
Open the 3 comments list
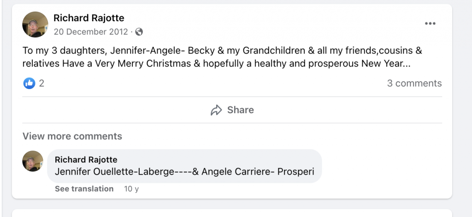pos(414,84)
